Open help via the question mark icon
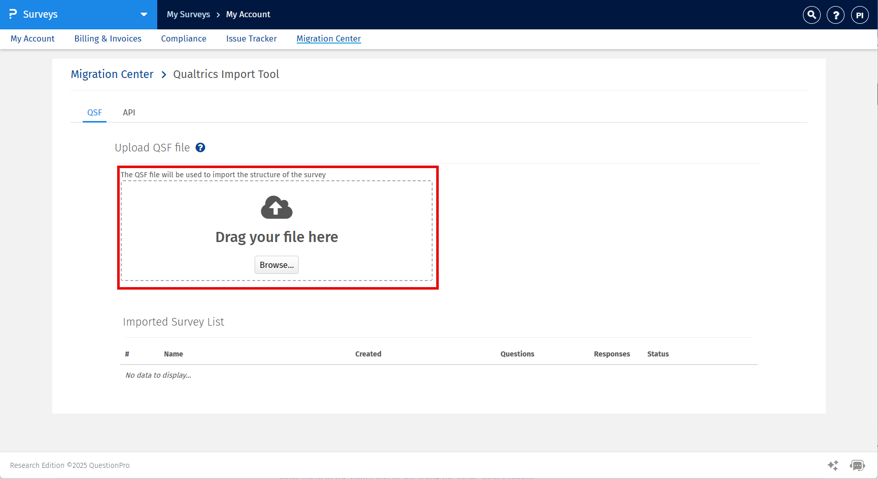The image size is (878, 479). [835, 15]
